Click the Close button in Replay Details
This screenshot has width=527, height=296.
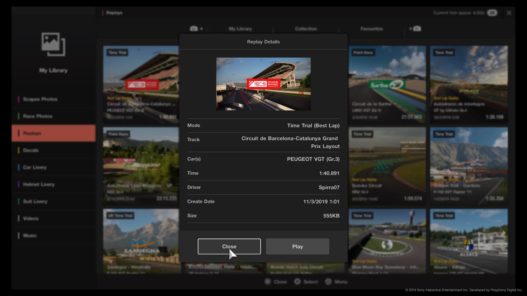pyautogui.click(x=229, y=246)
